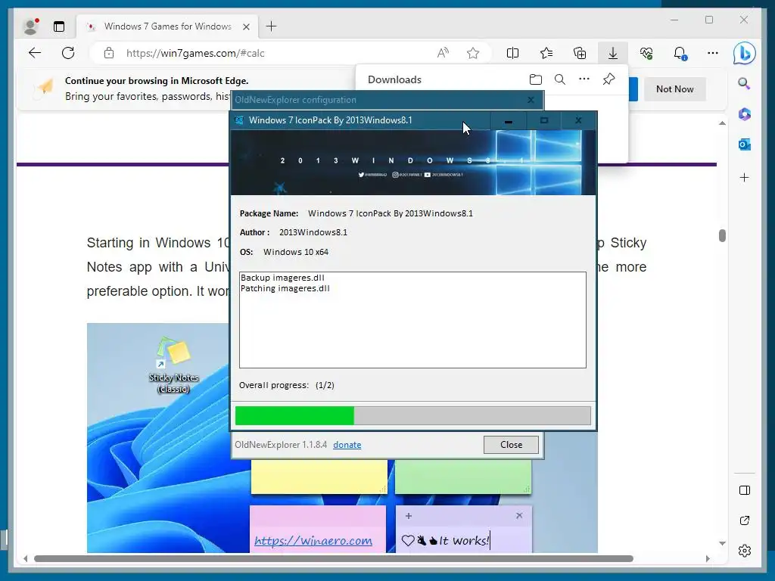Click the "Overall progress: (1/2)" label
This screenshot has width=775, height=581.
287,385
